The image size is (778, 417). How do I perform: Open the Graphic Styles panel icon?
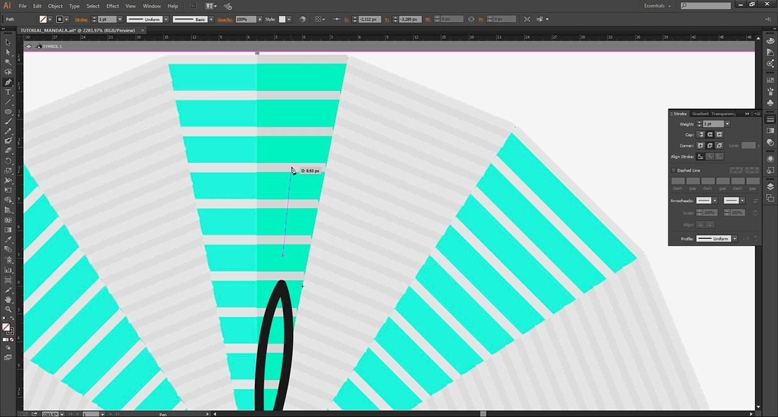[770, 171]
